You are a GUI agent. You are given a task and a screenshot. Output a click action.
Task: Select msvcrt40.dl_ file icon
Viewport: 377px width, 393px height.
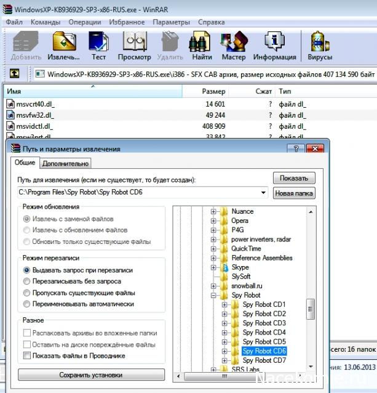(x=10, y=104)
